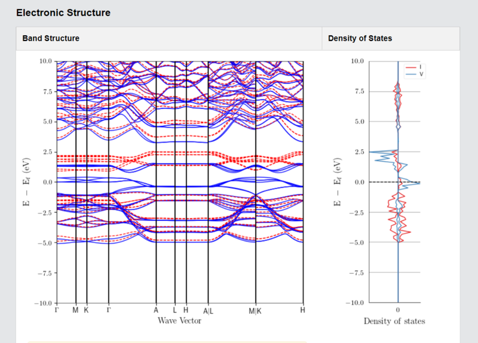Click the V legend label in DOS plot
Screen dimensions: 478x343
pyautogui.click(x=421, y=74)
